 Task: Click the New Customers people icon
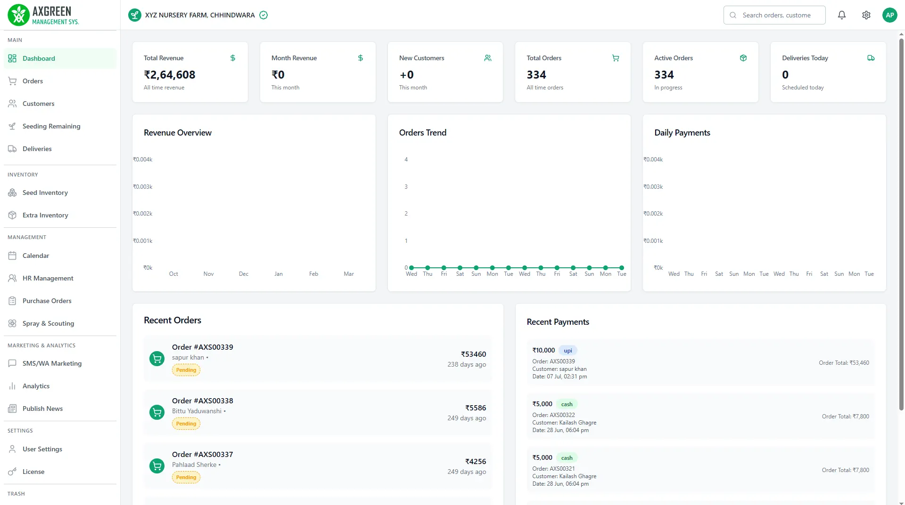(488, 58)
